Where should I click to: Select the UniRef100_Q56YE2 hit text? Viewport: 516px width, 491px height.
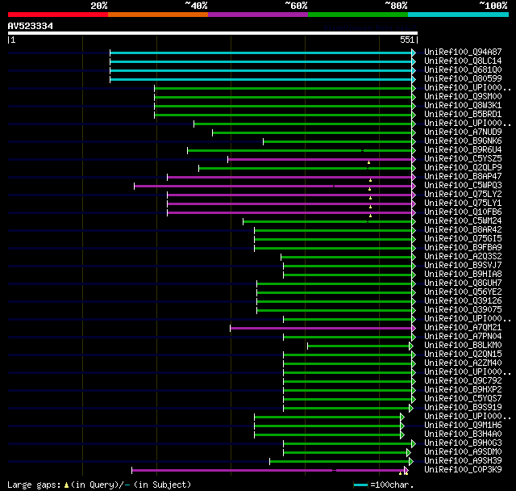pos(463,292)
